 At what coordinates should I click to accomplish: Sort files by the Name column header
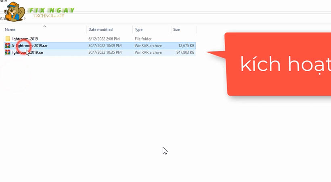click(10, 30)
